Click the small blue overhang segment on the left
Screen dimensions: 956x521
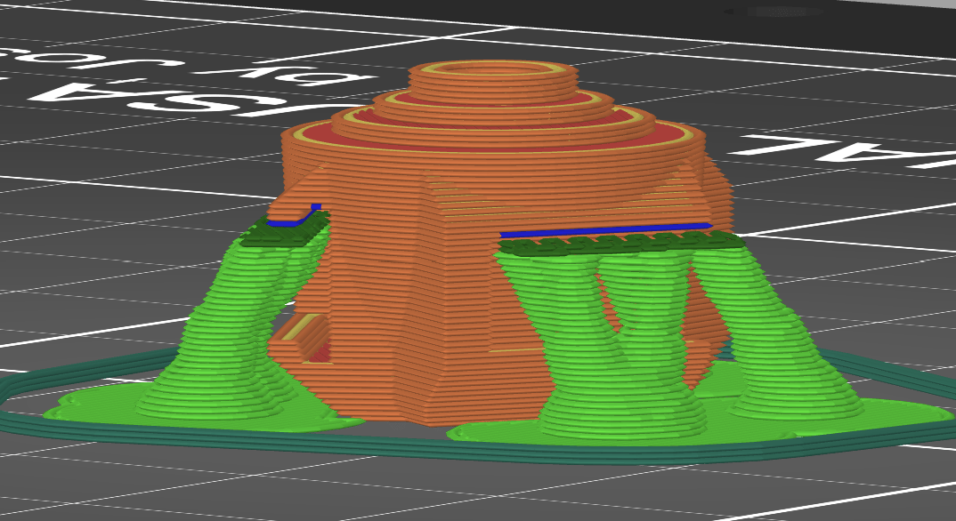coord(292,221)
